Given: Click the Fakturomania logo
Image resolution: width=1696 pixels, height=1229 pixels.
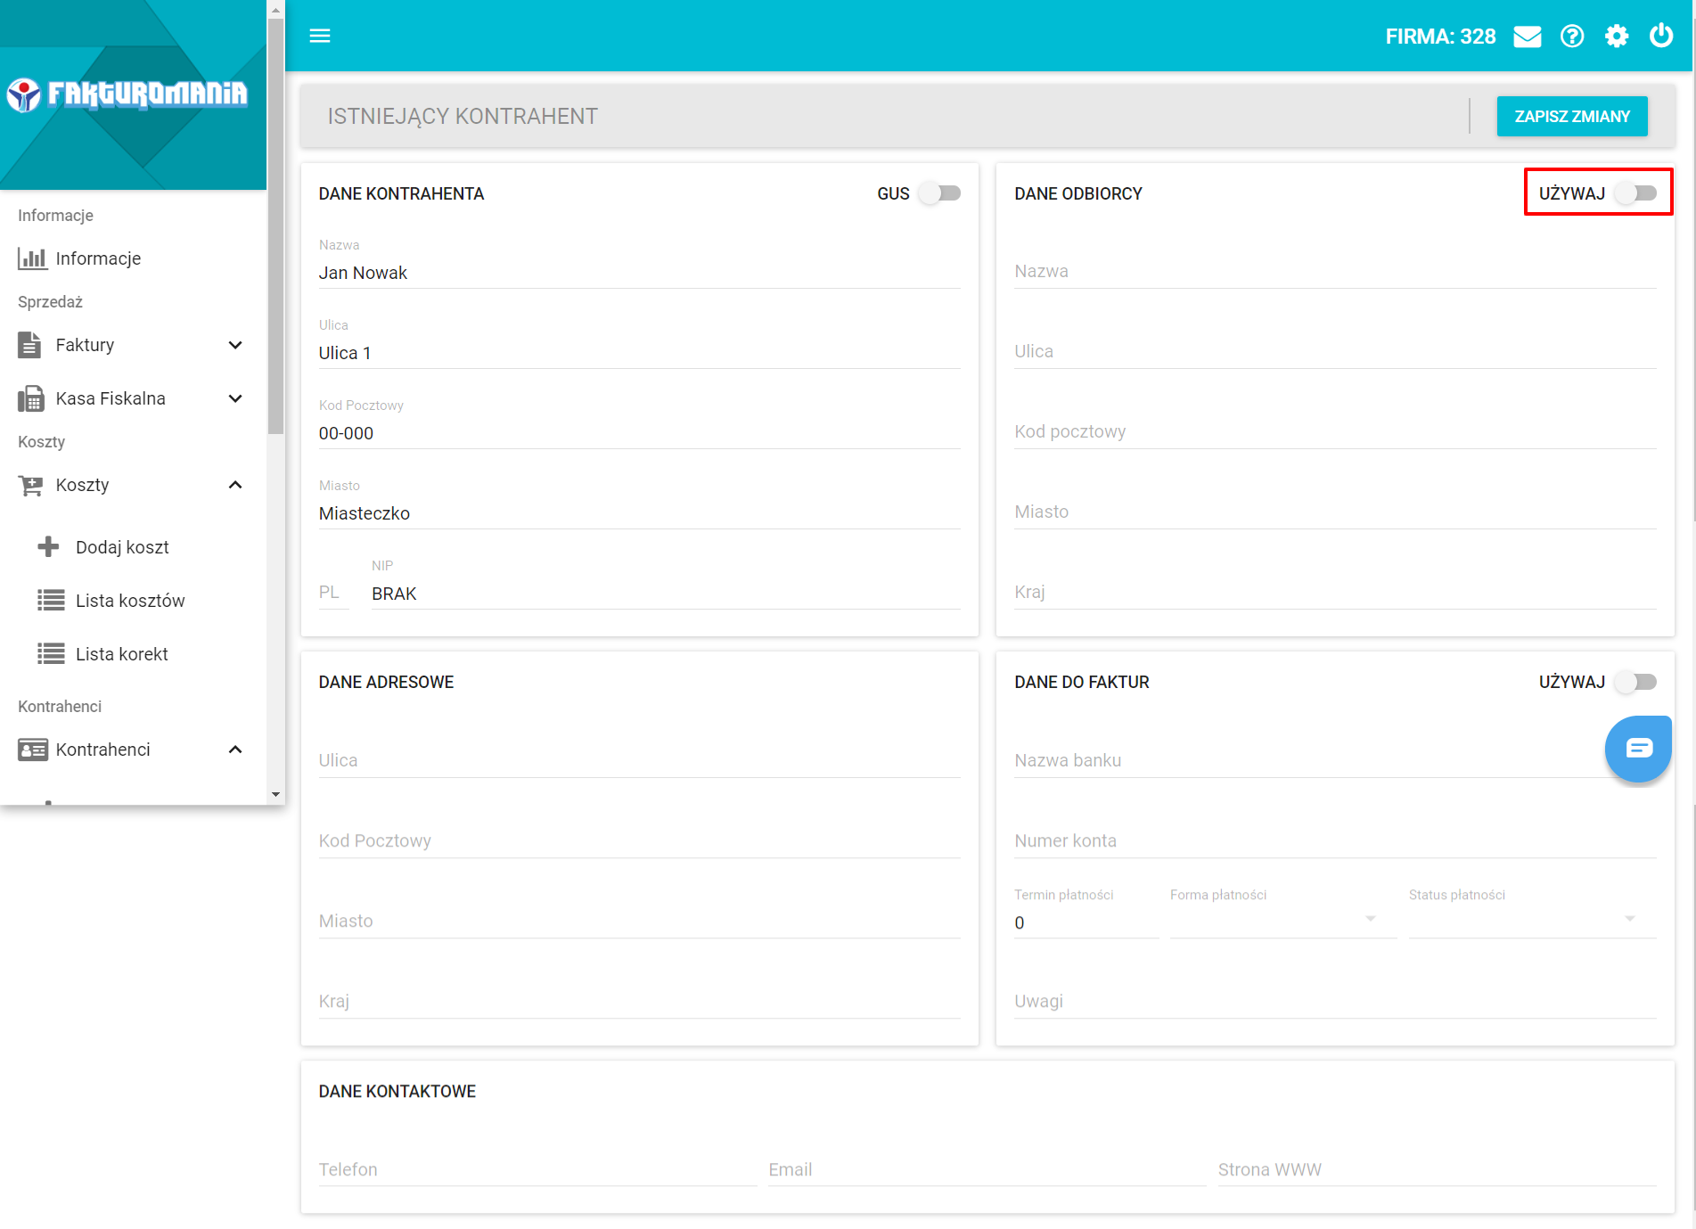Looking at the screenshot, I should tap(127, 94).
